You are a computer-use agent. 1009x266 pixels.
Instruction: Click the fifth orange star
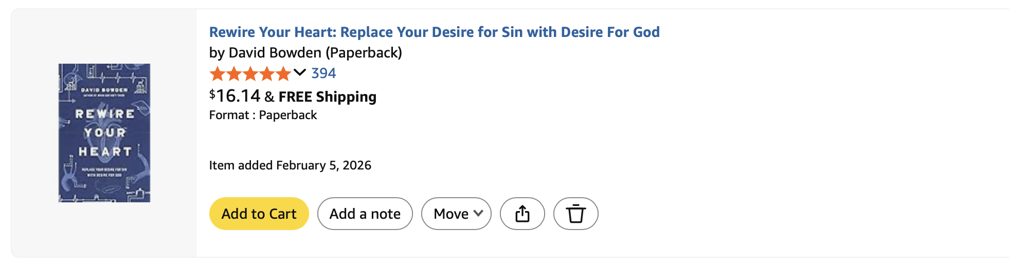[283, 74]
